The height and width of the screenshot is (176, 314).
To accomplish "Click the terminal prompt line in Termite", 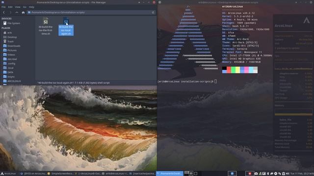I will click(x=187, y=82).
